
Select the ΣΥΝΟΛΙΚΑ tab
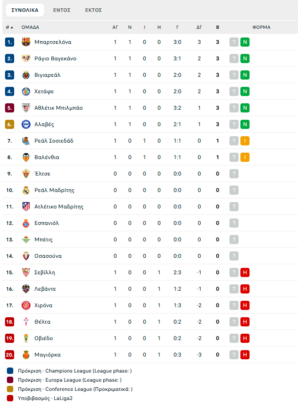coord(25,10)
